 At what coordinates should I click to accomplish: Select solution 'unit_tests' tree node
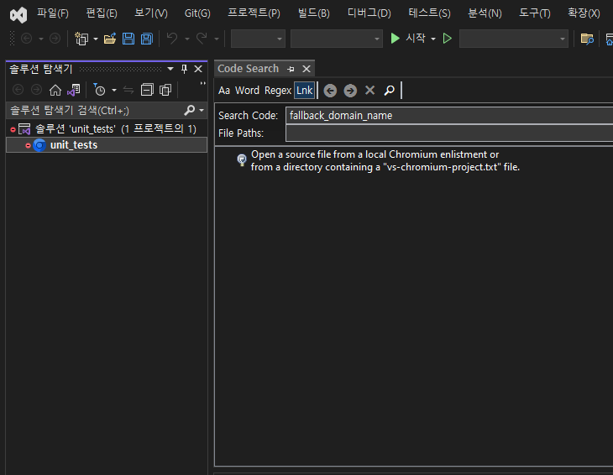107,128
